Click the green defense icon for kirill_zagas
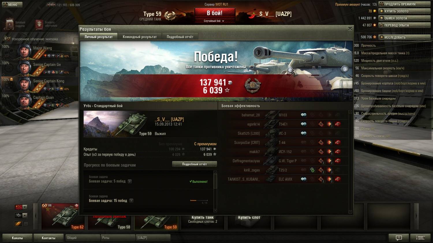This screenshot has width=433, height=243. [312, 170]
